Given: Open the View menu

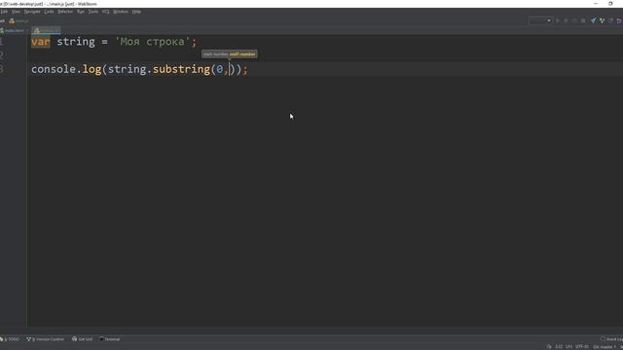Looking at the screenshot, I should point(16,12).
